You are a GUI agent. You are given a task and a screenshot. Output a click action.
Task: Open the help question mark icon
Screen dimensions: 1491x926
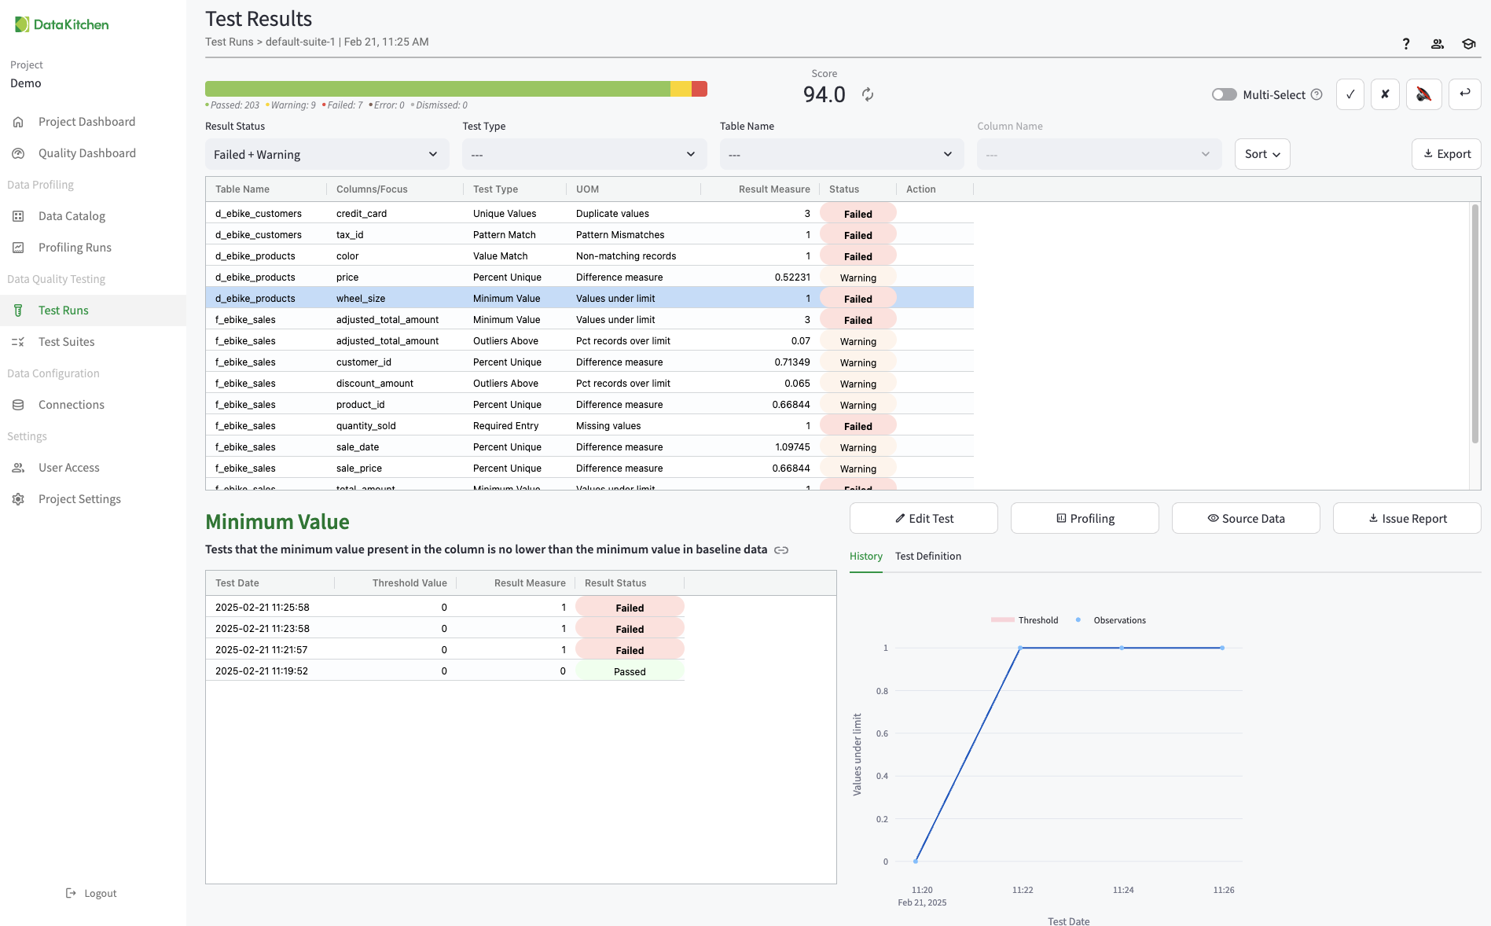(1406, 44)
